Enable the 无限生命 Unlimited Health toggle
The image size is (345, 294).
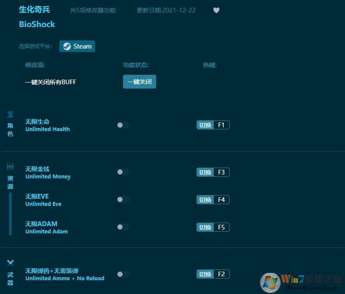click(123, 125)
